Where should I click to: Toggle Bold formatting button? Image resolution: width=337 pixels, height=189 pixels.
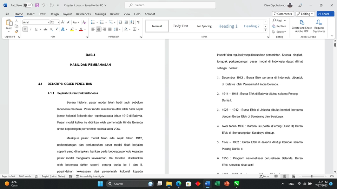click(x=25, y=29)
